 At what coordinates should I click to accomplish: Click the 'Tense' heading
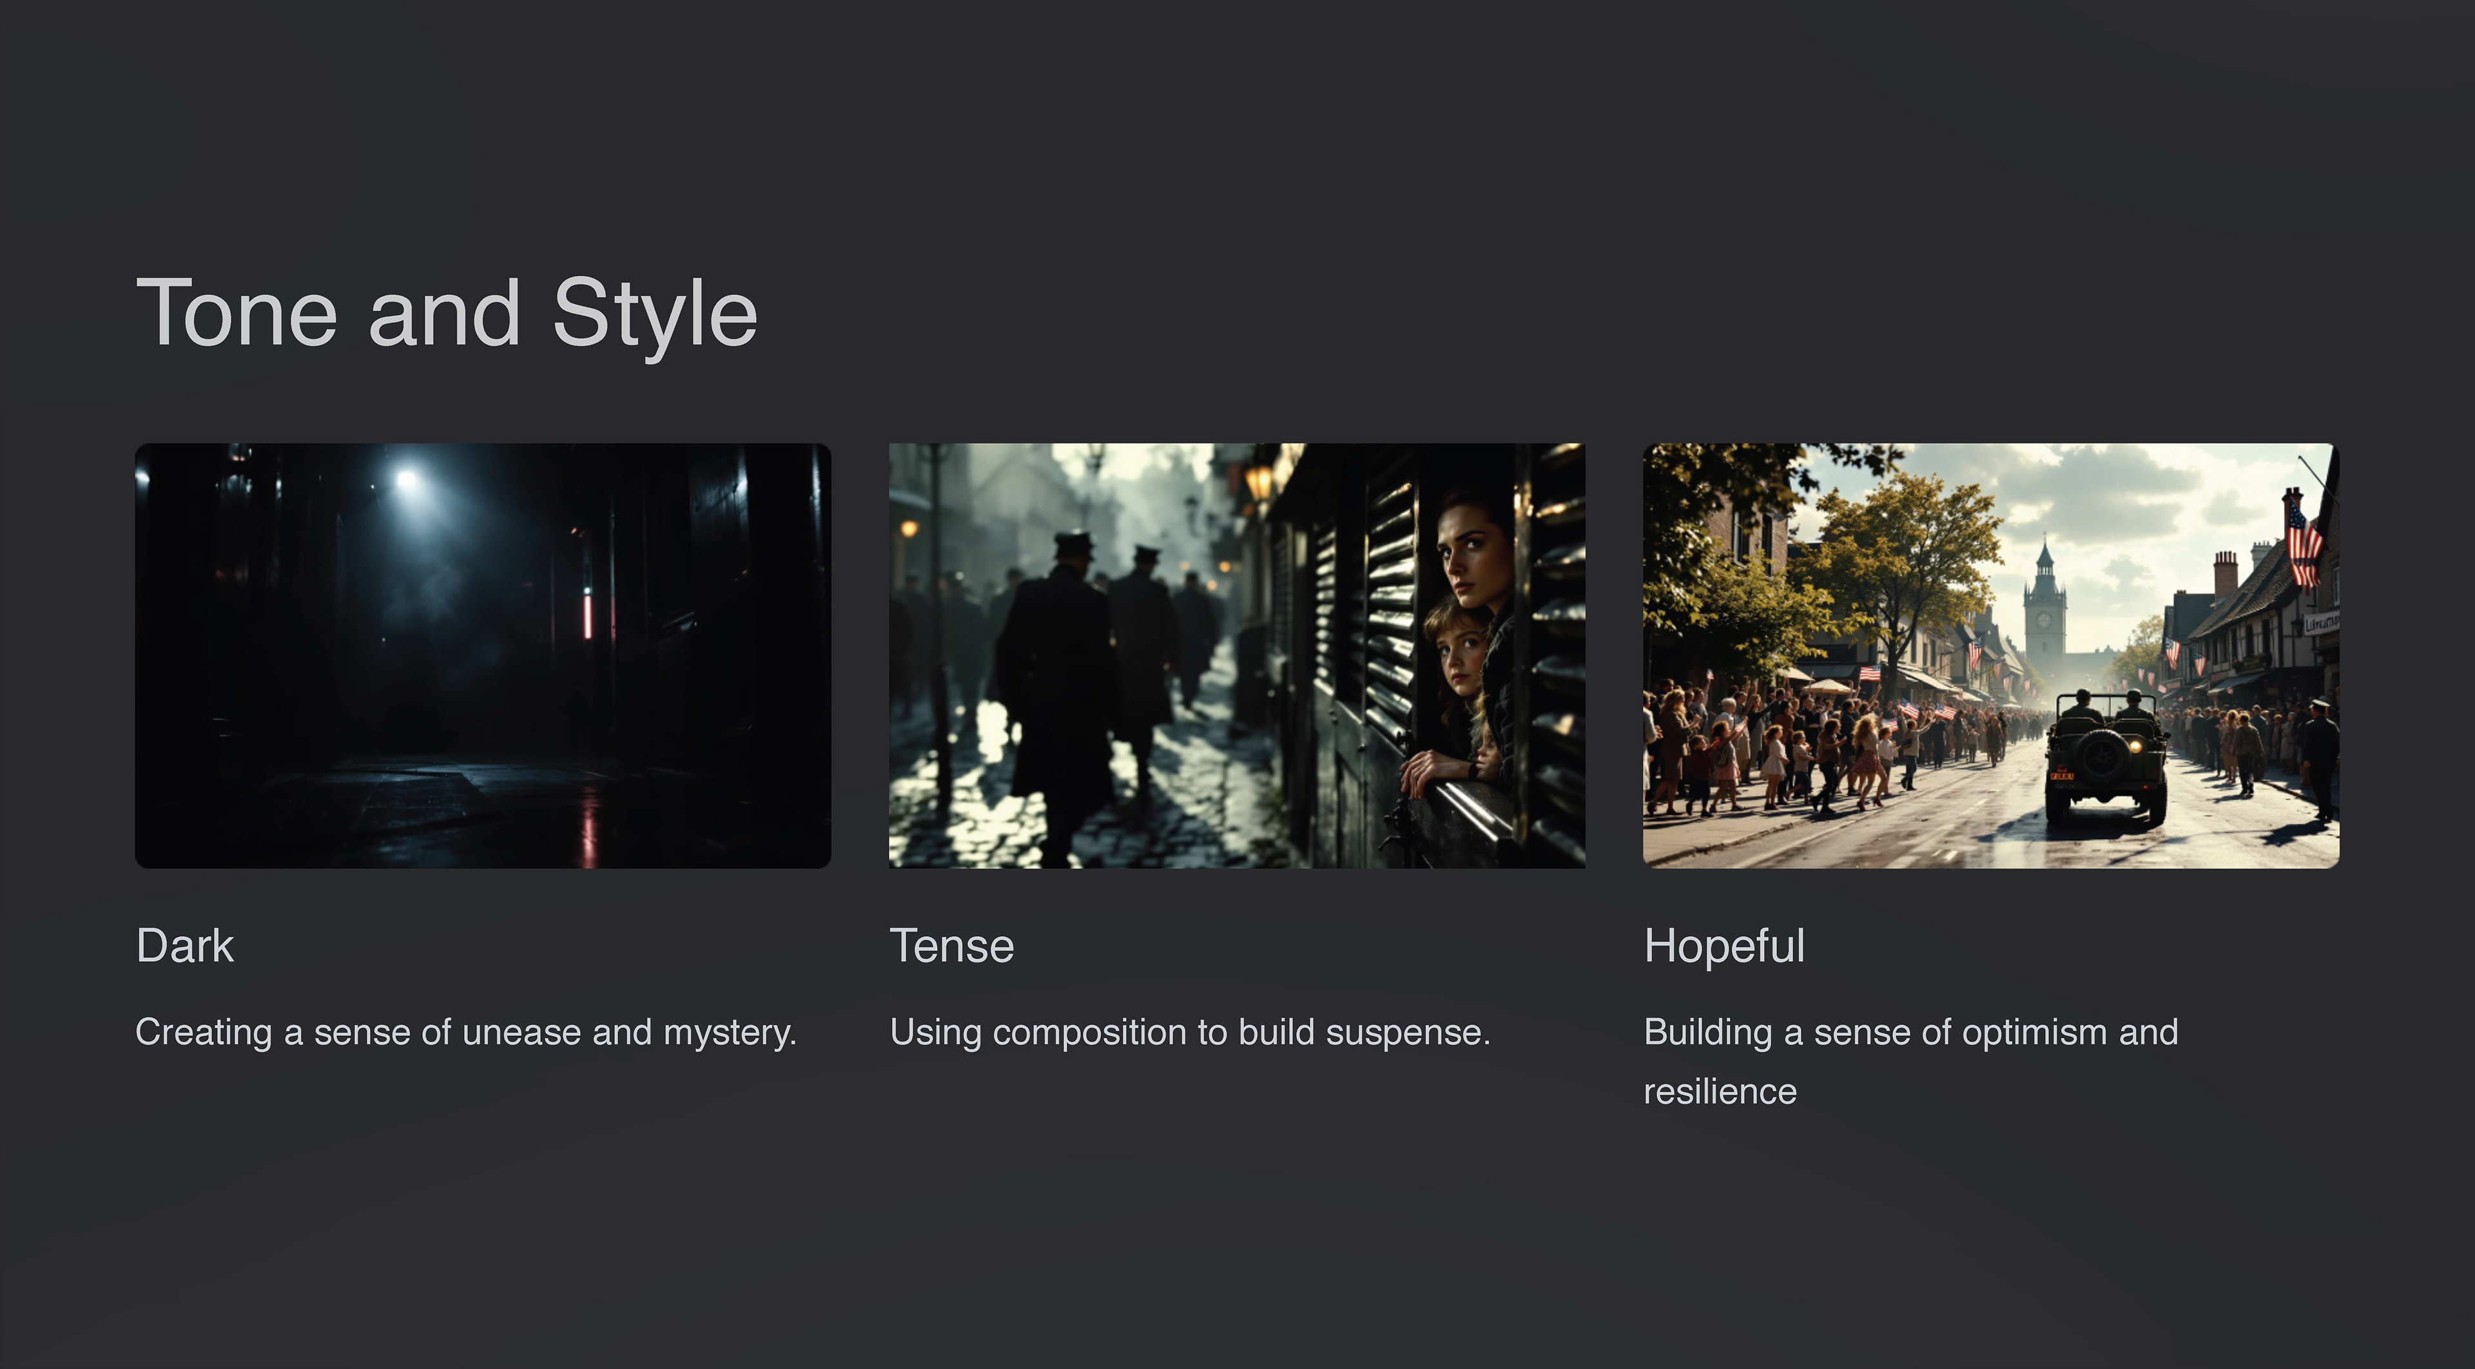click(952, 946)
